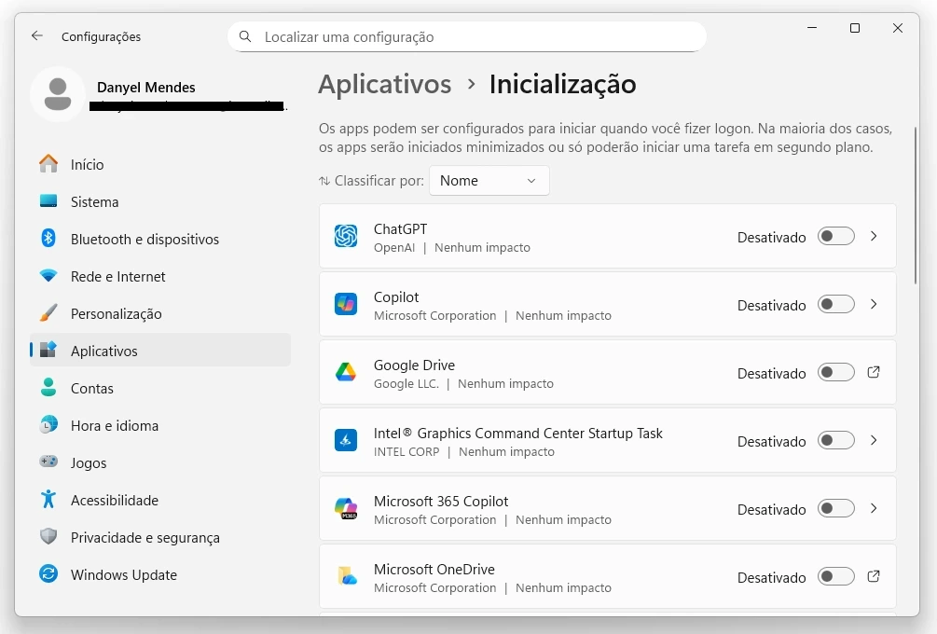Click the Bluetooth icon in sidebar

click(x=48, y=238)
